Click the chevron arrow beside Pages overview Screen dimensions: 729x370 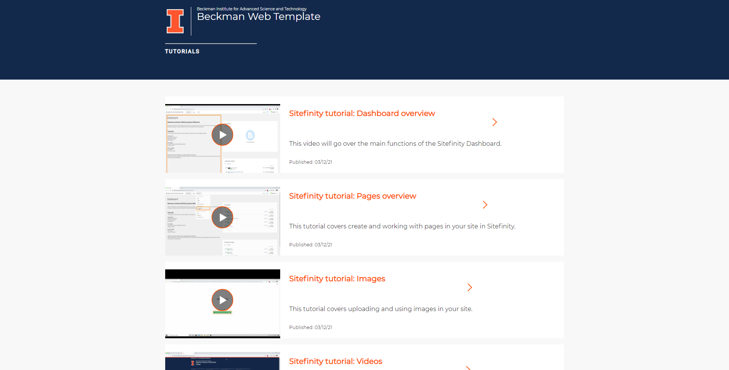click(485, 205)
